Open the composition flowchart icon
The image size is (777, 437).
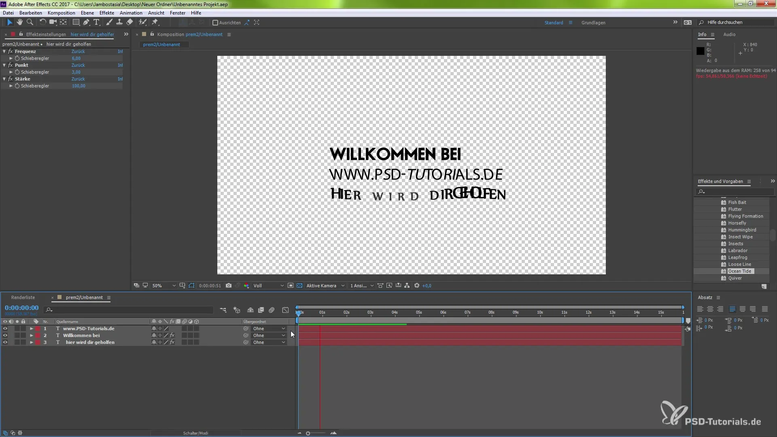tap(407, 286)
